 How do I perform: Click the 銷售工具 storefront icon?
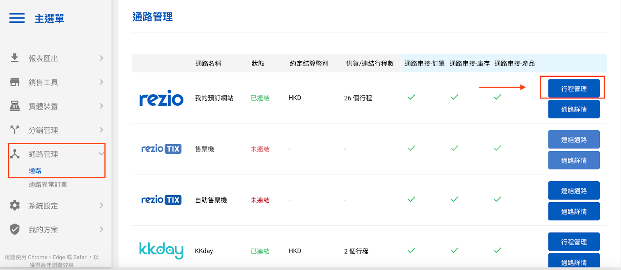click(x=15, y=82)
